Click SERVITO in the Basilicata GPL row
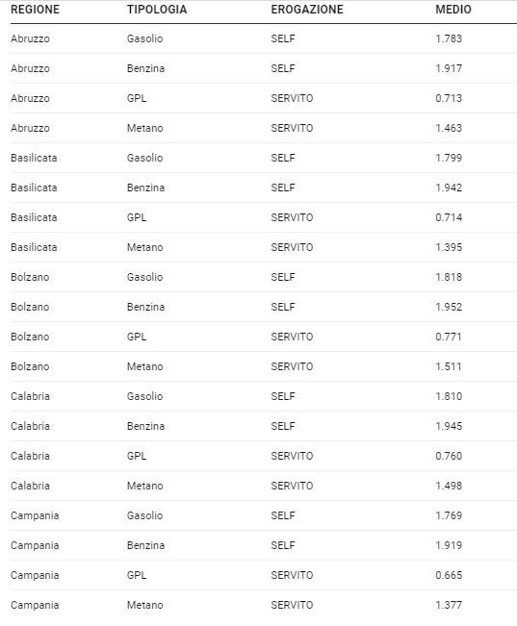 (x=292, y=217)
